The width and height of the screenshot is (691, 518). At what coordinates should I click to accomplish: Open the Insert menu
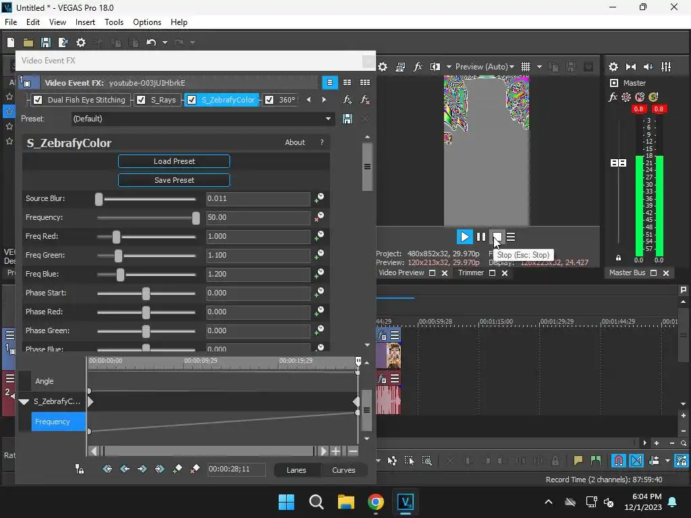(x=85, y=22)
